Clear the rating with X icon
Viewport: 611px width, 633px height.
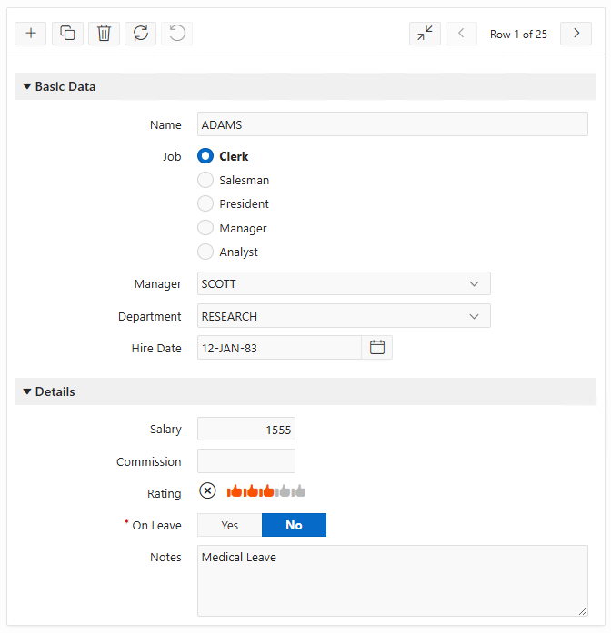click(x=207, y=491)
